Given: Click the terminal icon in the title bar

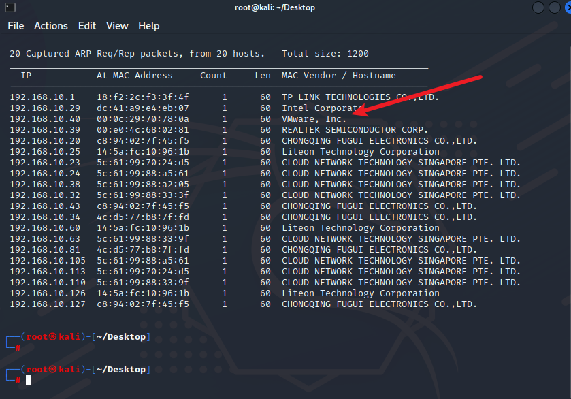Looking at the screenshot, I should (10, 7).
